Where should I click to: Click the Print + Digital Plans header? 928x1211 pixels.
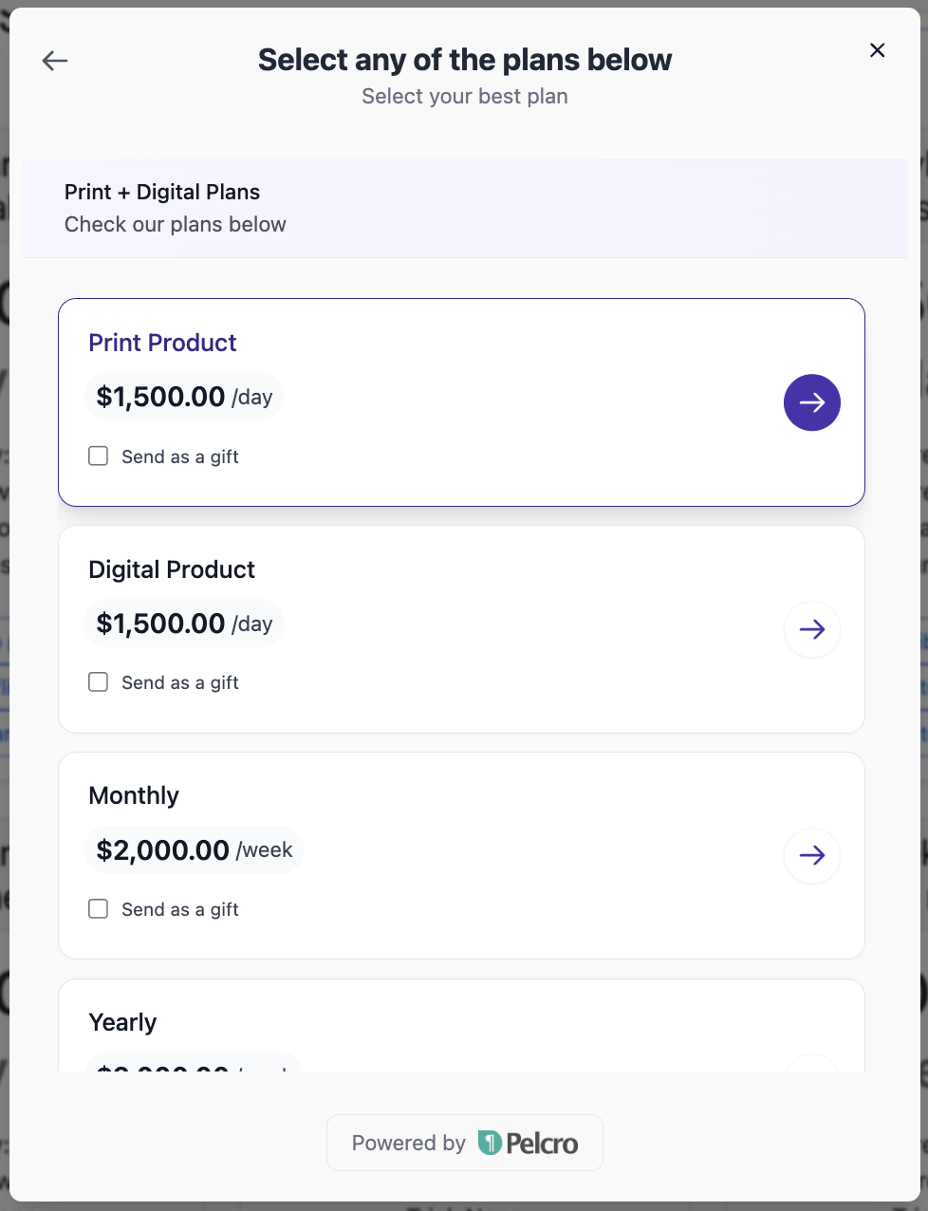click(162, 192)
